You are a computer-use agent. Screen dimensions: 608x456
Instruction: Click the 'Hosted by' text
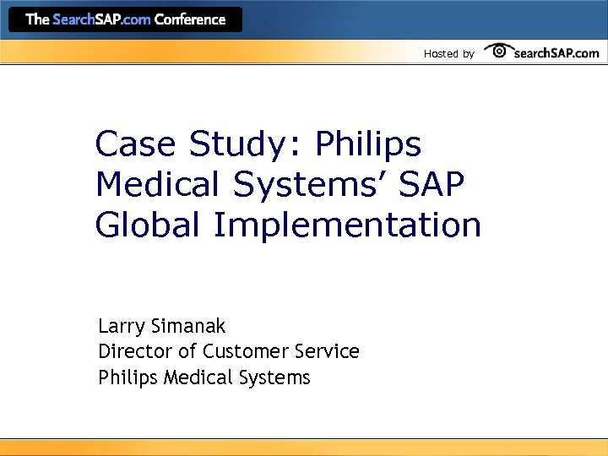tap(449, 53)
